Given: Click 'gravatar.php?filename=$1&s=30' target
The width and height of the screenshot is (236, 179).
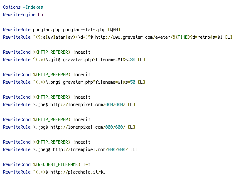Looking at the screenshot, I should [99, 60].
